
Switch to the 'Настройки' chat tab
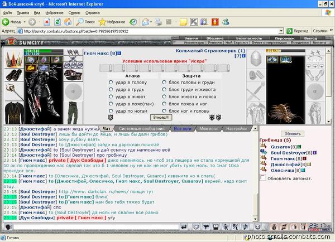tap(236, 129)
